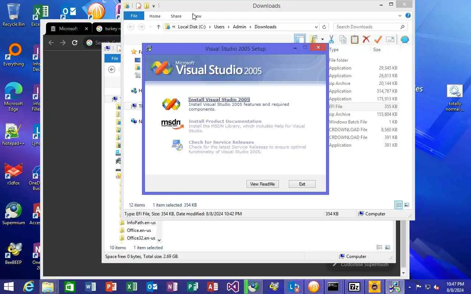
Task: Open Explorer Help question mark icon
Action: pyautogui.click(x=408, y=16)
